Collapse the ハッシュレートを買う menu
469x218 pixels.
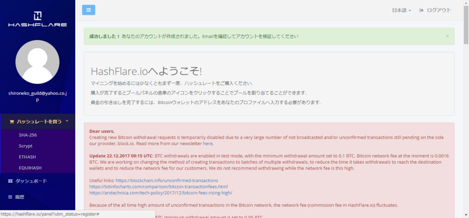[38, 121]
